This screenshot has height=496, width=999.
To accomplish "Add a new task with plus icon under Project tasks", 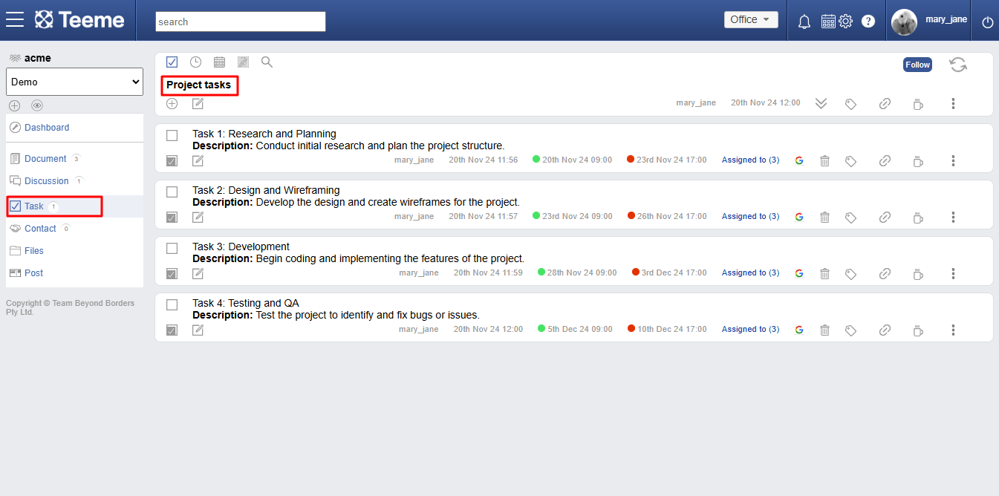I will [172, 103].
